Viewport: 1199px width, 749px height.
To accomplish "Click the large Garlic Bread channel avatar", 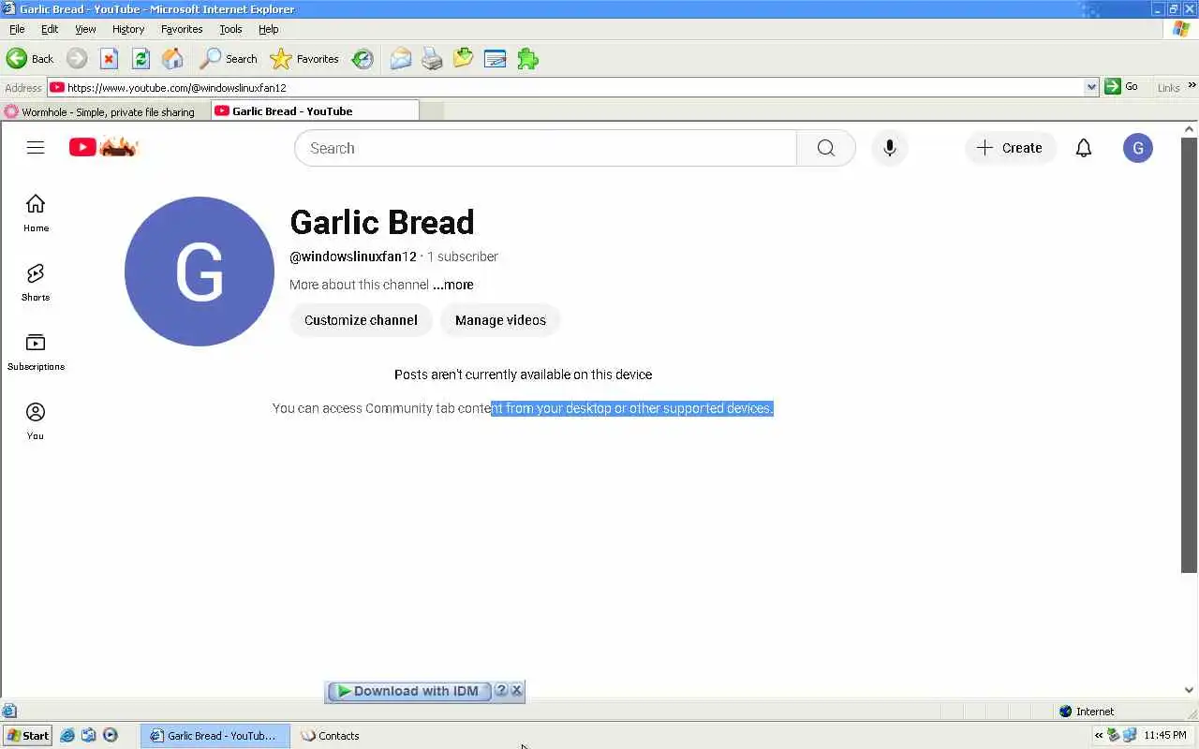I will pos(200,272).
